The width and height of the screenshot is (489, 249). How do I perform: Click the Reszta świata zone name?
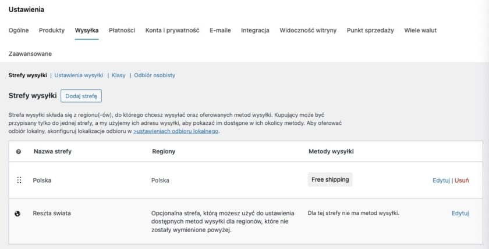coord(52,213)
